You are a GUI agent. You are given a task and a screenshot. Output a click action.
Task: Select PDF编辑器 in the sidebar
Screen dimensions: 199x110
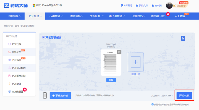click(19, 92)
